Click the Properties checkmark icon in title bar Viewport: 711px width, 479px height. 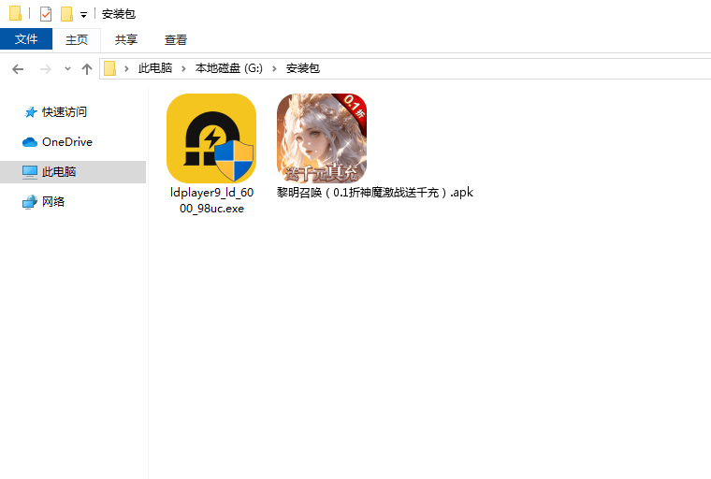pos(46,14)
